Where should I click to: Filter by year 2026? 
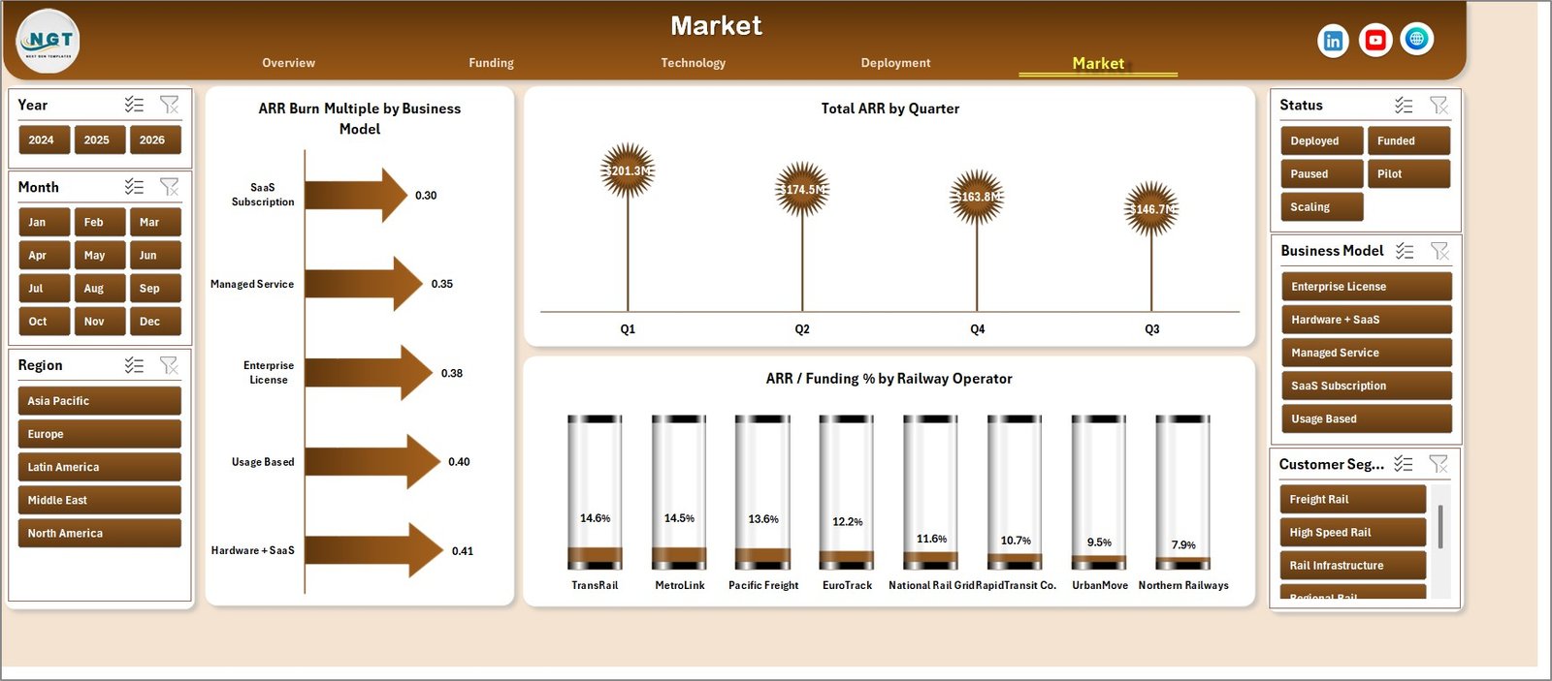[x=155, y=139]
